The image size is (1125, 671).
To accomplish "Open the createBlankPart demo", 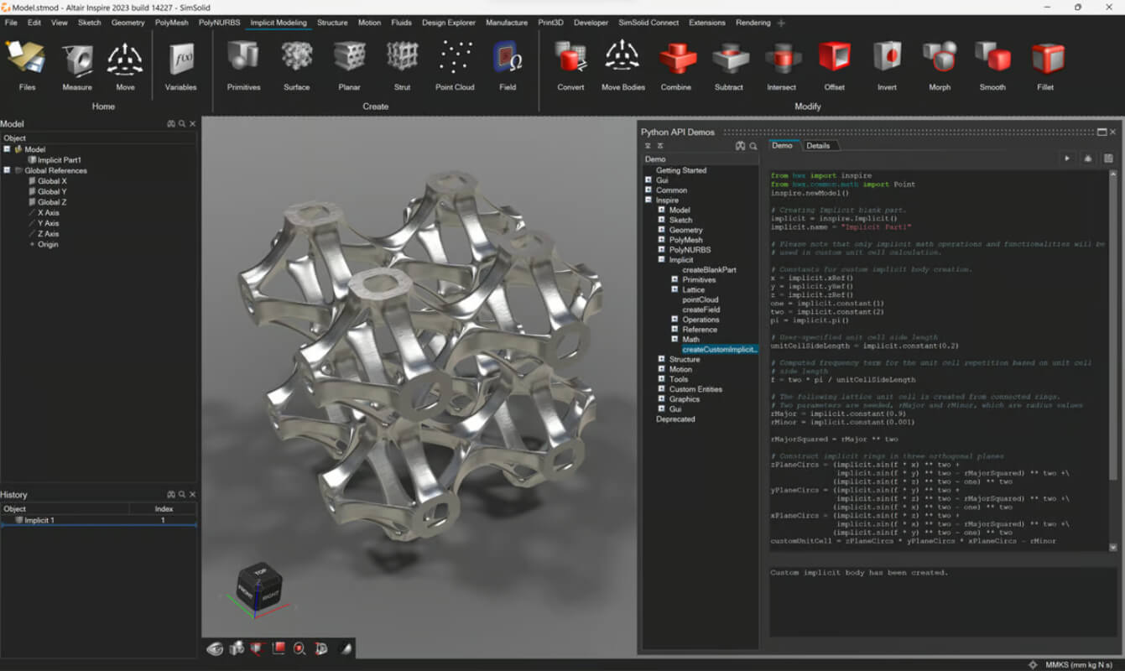I will (709, 270).
